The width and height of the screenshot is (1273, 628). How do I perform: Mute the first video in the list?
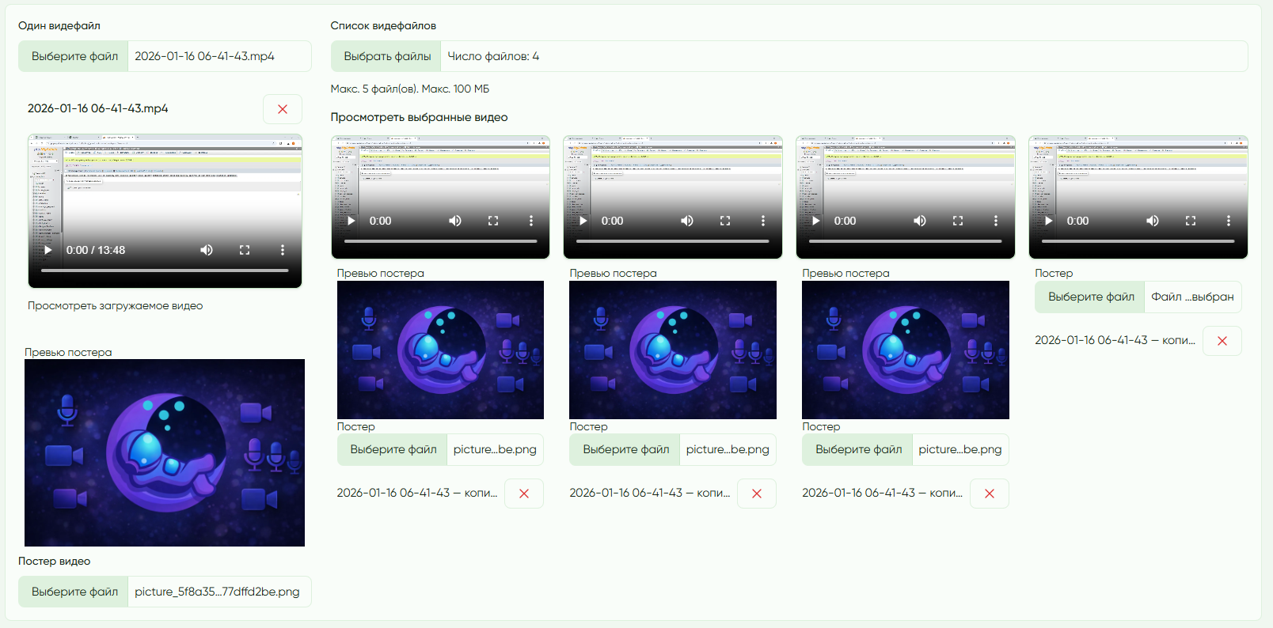455,221
